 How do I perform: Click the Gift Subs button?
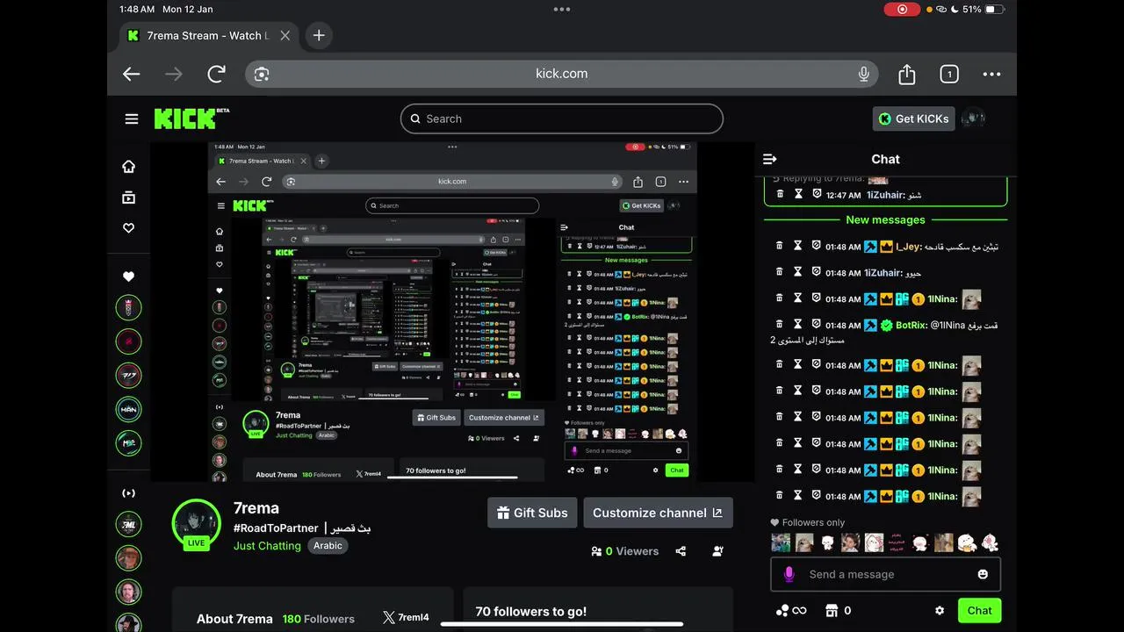point(532,513)
